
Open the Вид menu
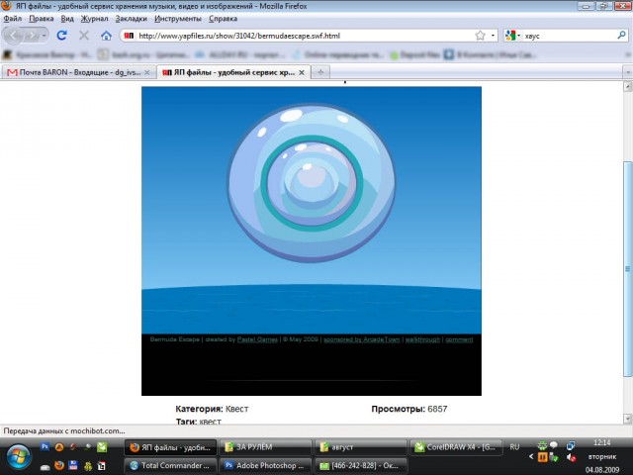pyautogui.click(x=67, y=19)
